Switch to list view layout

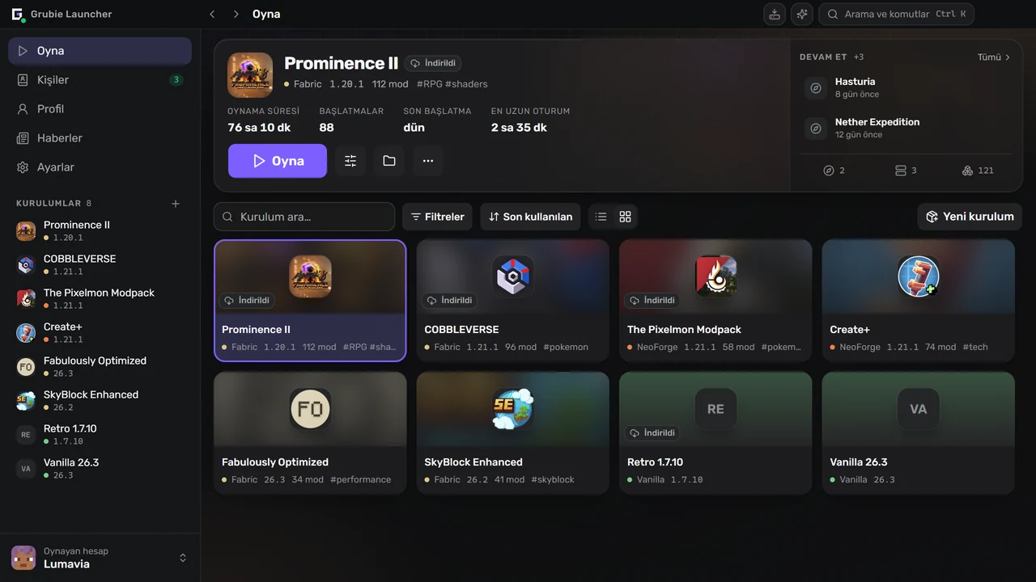pyautogui.click(x=601, y=217)
